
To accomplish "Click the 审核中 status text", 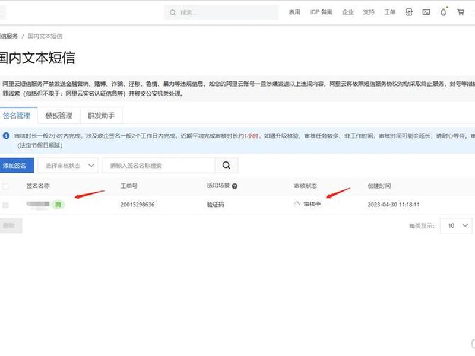I will click(x=312, y=204).
